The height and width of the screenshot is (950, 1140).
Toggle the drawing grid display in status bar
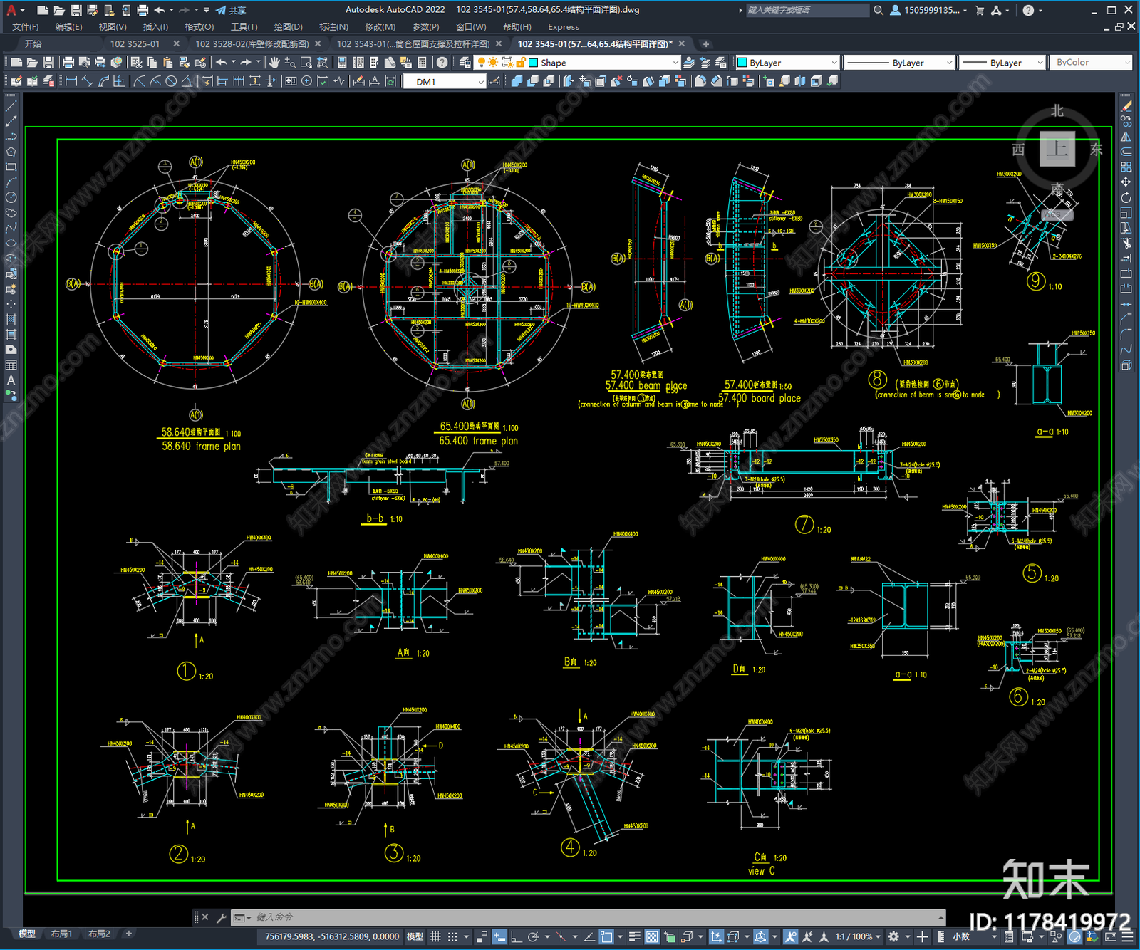click(x=435, y=936)
